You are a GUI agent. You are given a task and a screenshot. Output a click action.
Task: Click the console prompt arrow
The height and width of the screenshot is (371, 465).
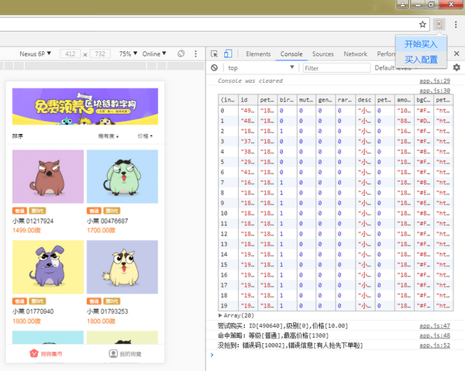pos(212,355)
